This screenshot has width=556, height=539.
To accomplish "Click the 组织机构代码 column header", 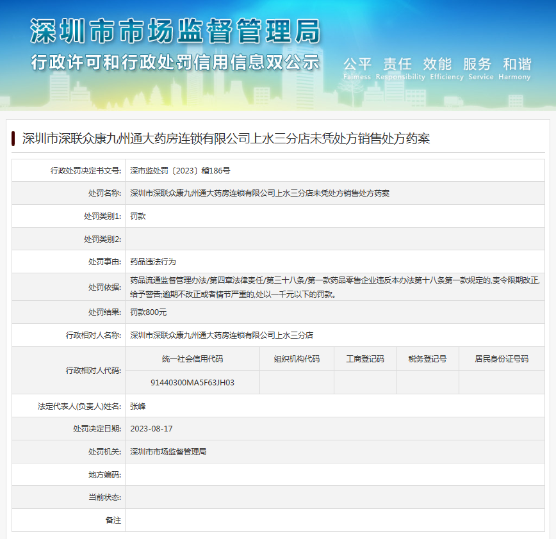I will (x=297, y=359).
